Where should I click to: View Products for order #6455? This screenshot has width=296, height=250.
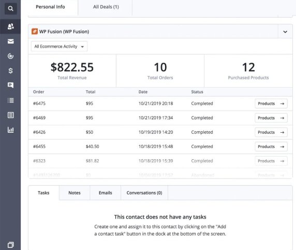(x=271, y=147)
